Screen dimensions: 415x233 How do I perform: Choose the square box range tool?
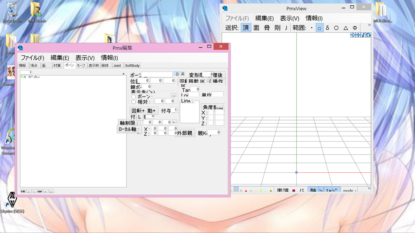pos(319,28)
